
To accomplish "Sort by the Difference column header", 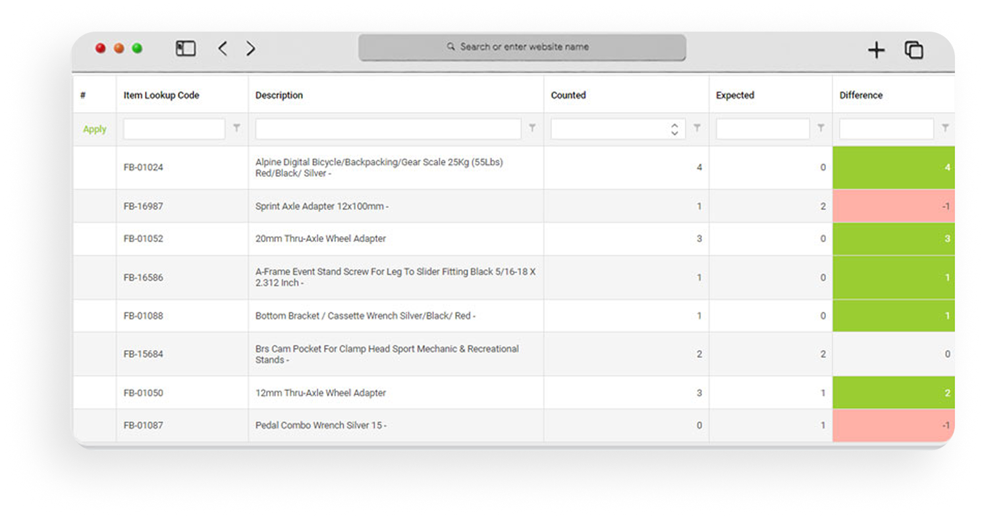I will click(861, 95).
